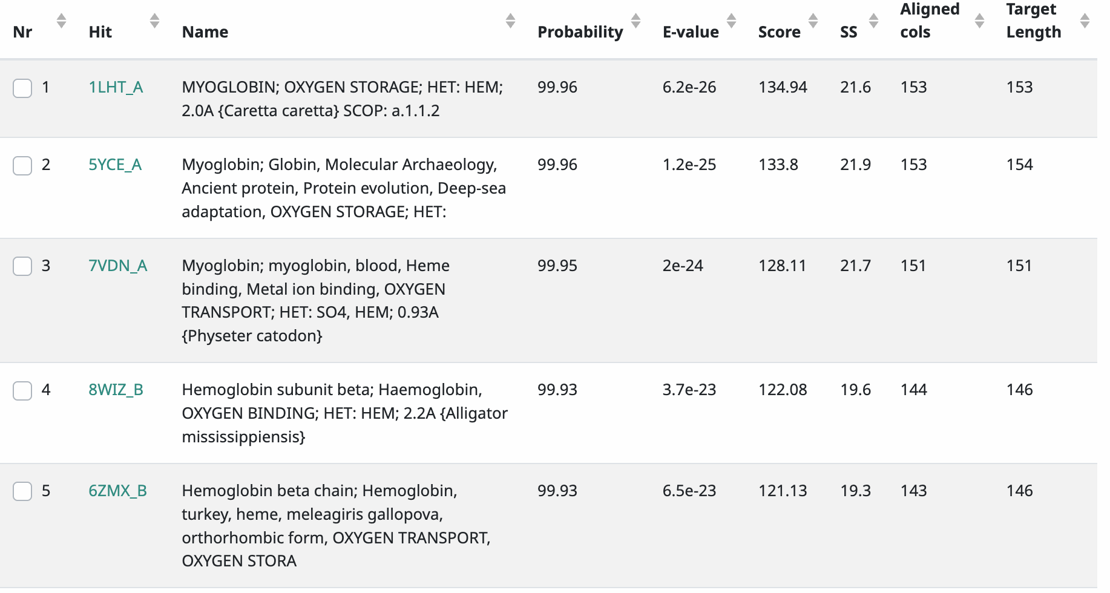The width and height of the screenshot is (1110, 593).
Task: Follow the 7VDN_A hit link
Action: tap(118, 266)
